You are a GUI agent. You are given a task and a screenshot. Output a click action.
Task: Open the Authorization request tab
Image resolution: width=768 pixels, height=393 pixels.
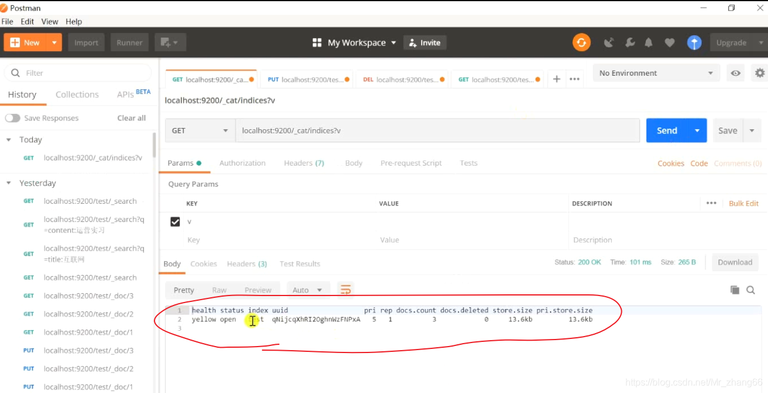242,163
